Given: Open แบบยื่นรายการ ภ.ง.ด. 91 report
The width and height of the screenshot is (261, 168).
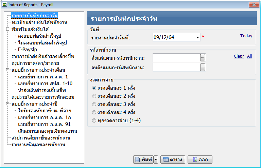Looking at the screenshot, I should tap(44, 124).
